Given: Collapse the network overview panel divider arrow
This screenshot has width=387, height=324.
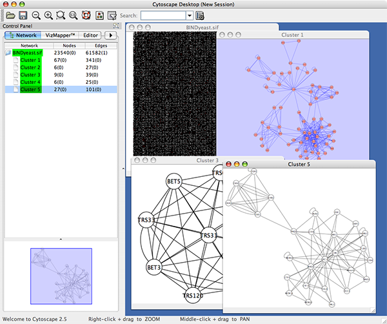Looking at the screenshot, I should pos(61,239).
